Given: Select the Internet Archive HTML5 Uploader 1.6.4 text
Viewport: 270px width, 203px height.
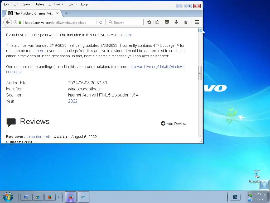Looking at the screenshot, I should [103, 95].
